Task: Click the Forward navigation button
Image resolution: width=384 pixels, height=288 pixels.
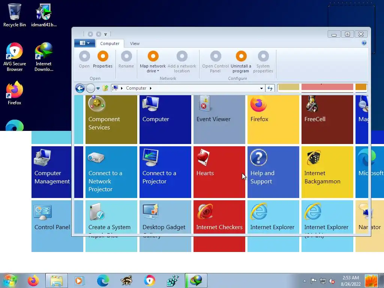Action: 90,88
